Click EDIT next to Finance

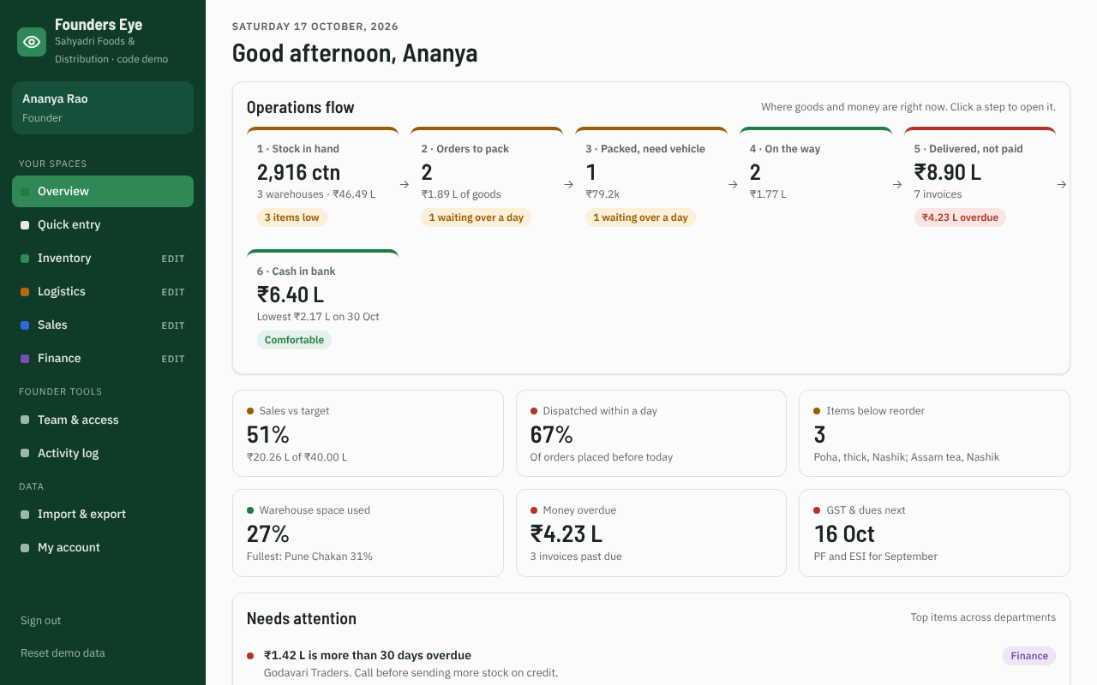(x=173, y=359)
